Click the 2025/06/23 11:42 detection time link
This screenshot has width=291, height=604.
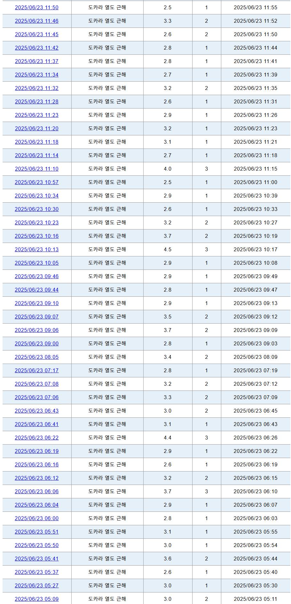(37, 48)
